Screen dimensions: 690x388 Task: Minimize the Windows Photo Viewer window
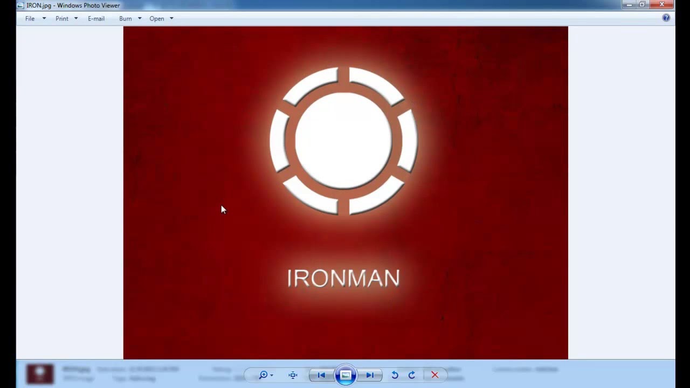(x=629, y=5)
